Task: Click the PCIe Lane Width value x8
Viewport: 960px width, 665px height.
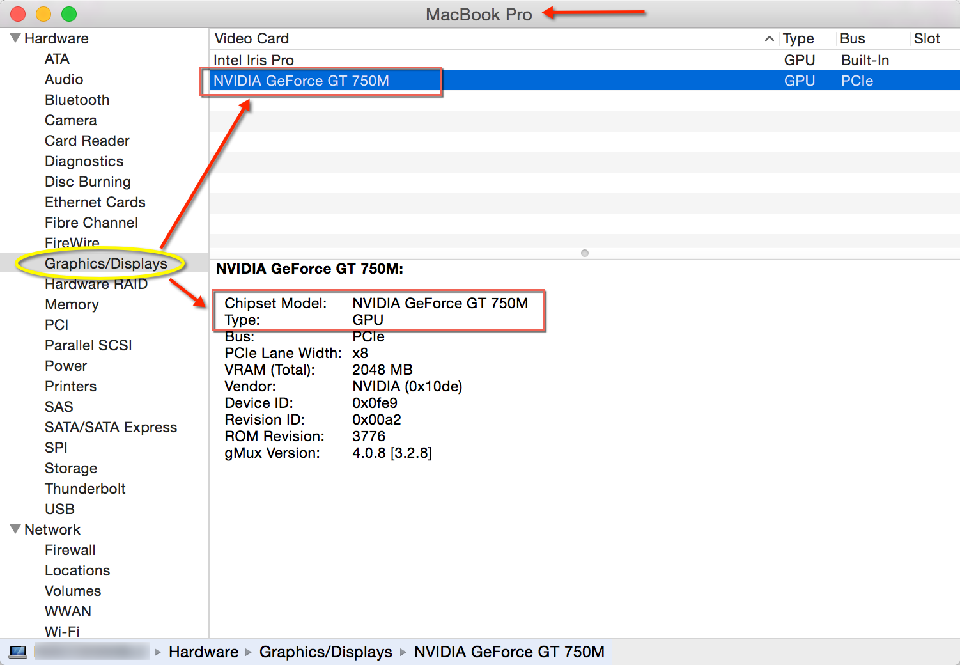Action: pyautogui.click(x=360, y=353)
